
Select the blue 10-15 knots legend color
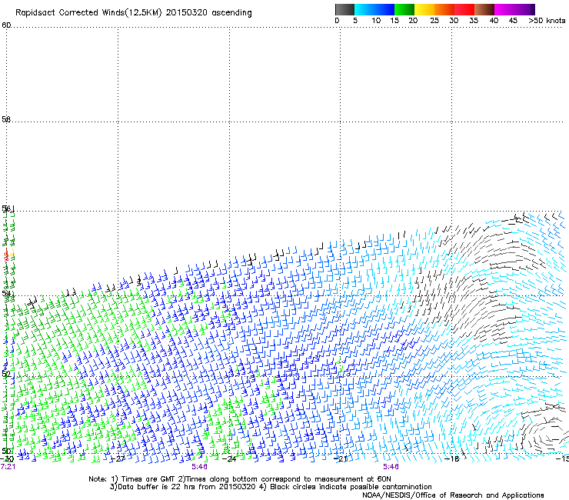[x=384, y=9]
